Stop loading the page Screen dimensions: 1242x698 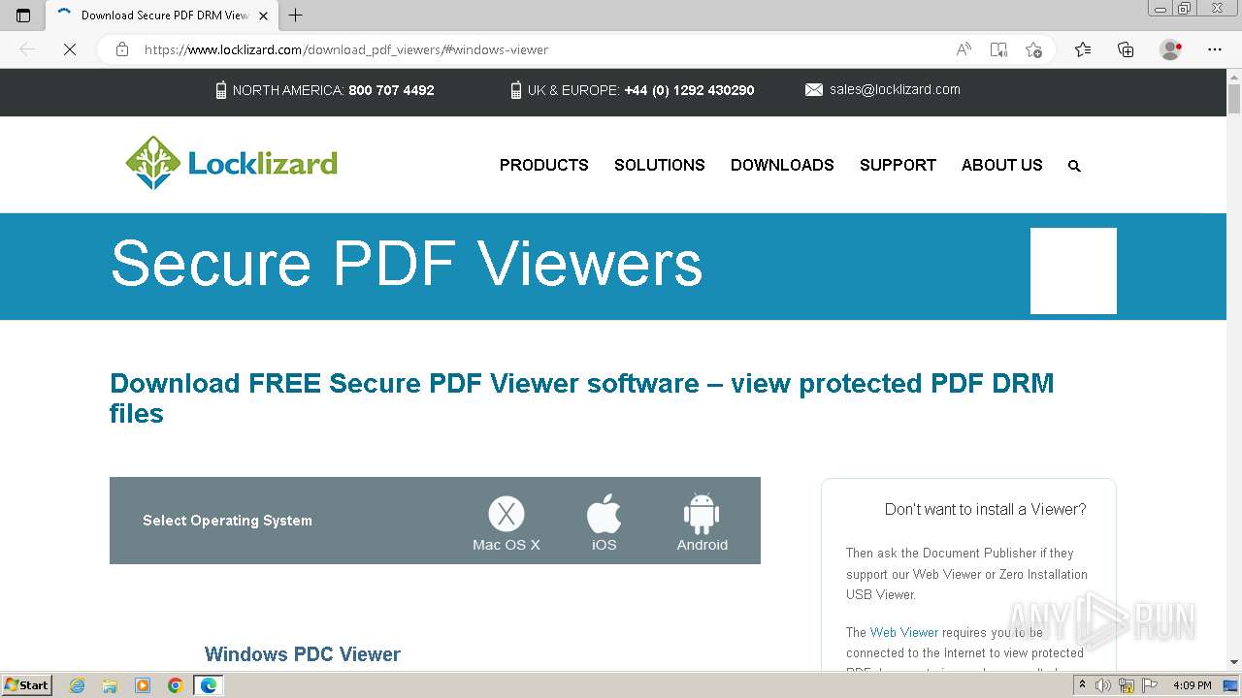[70, 49]
